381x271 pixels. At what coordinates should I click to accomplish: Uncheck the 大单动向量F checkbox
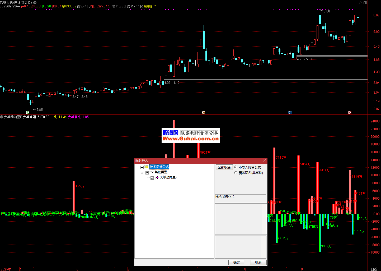click(152, 178)
